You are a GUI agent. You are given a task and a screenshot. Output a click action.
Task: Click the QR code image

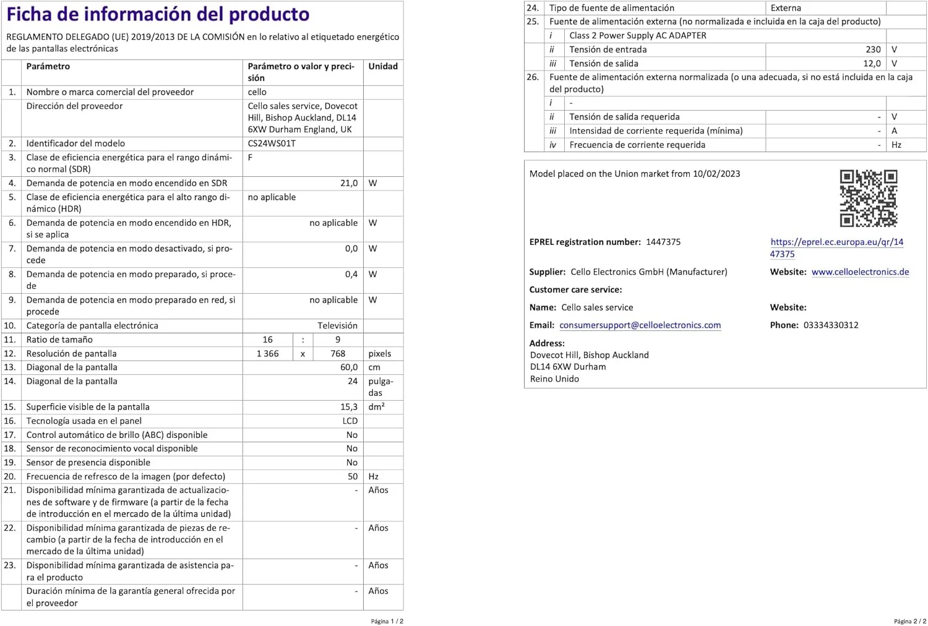tap(868, 199)
